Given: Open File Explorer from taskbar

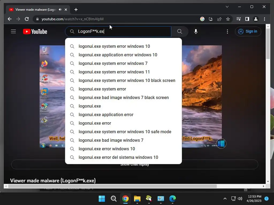Looking at the screenshot, I should (x=137, y=199).
